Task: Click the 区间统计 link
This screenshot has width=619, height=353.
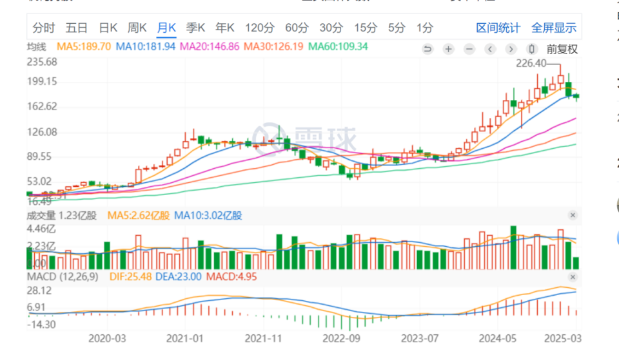Action: (498, 28)
